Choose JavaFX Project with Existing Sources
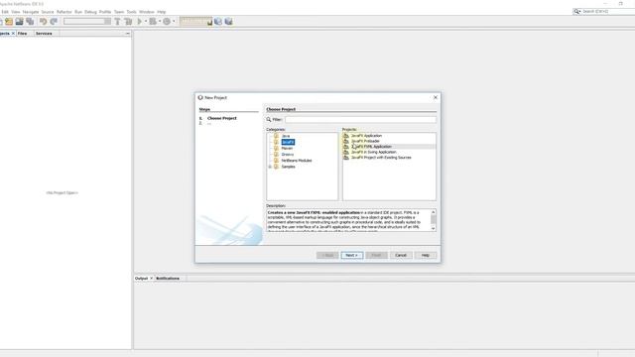The image size is (635, 357). click(x=381, y=158)
